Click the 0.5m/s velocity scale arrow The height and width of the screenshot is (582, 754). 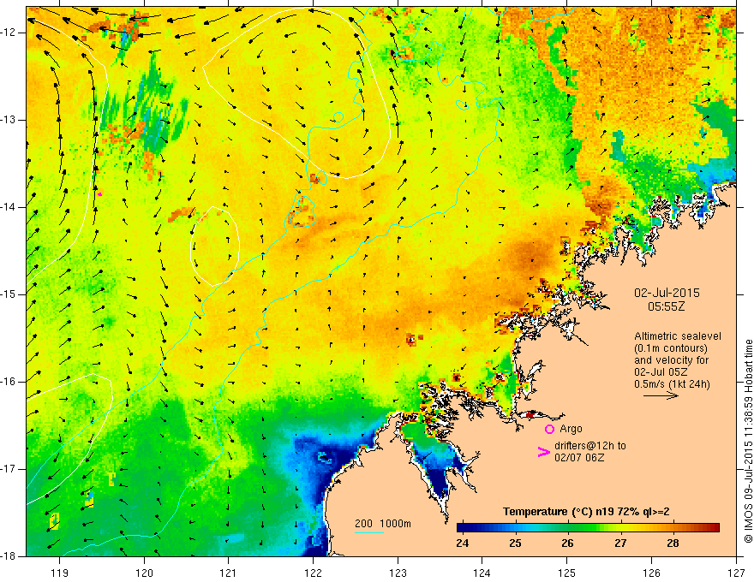coord(661,395)
